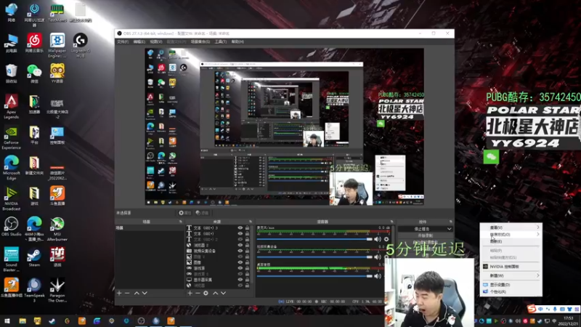This screenshot has width=581, height=327.
Task: Click the 滤镜 filters button above Sources
Action: tap(202, 213)
